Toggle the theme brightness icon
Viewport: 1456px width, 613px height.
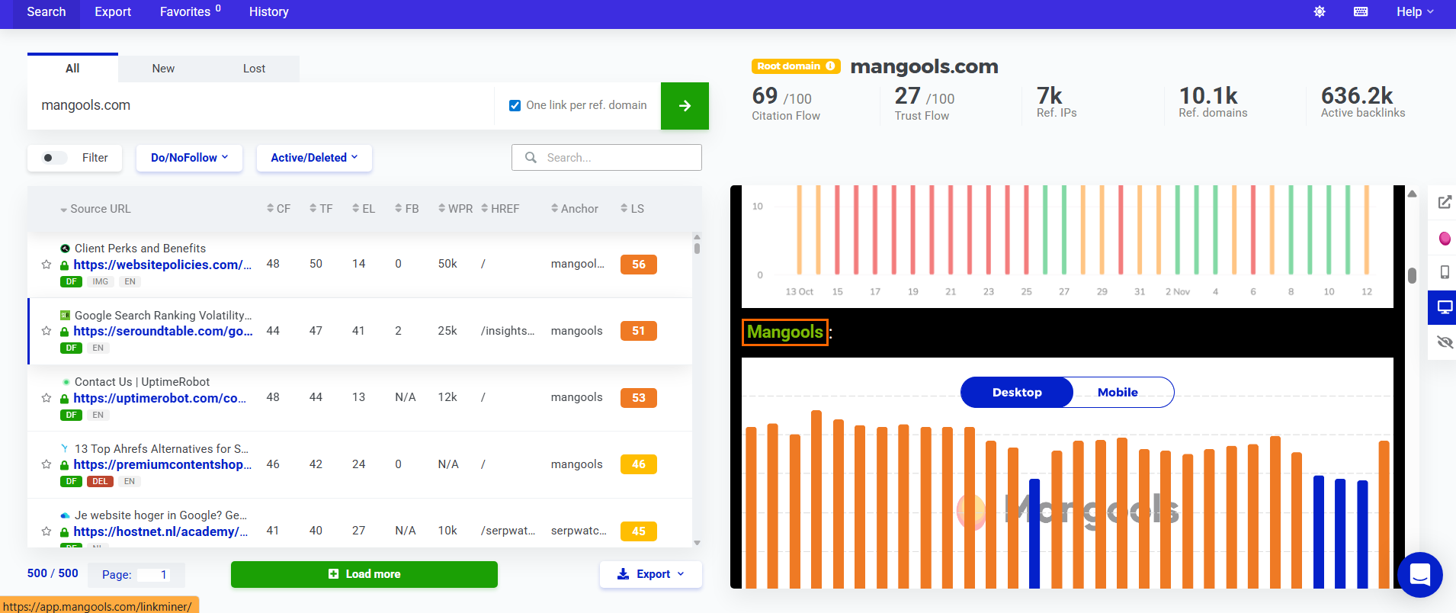coord(1320,12)
